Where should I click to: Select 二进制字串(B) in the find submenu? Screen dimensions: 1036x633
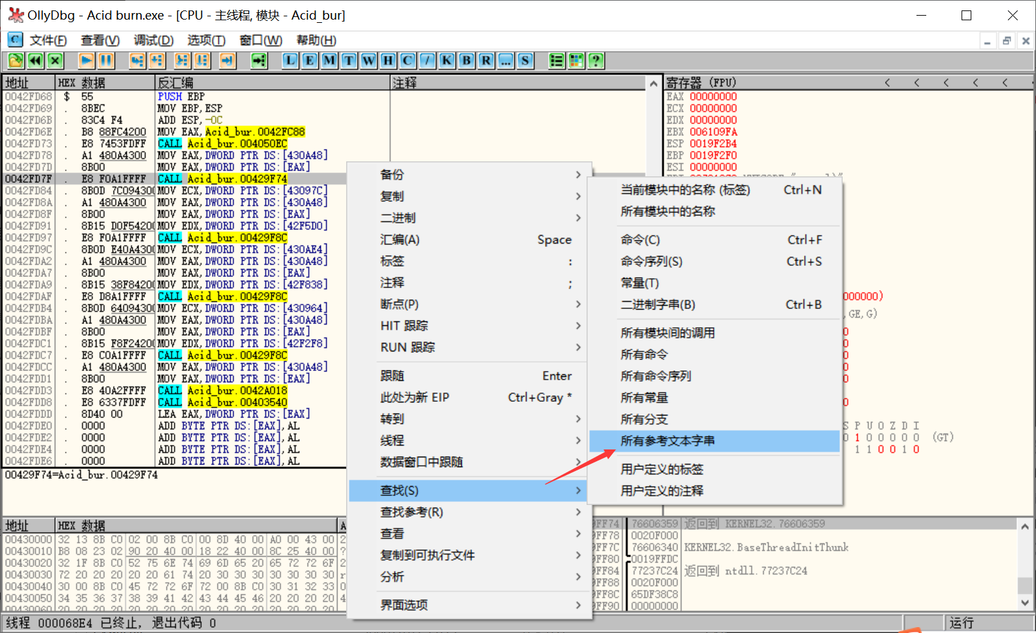click(x=714, y=304)
